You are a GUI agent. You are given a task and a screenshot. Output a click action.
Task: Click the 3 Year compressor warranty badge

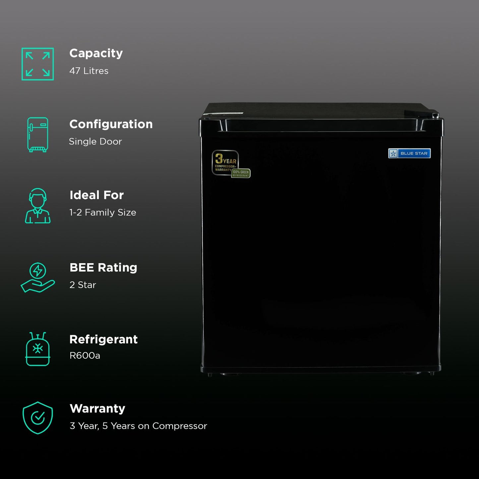224,162
